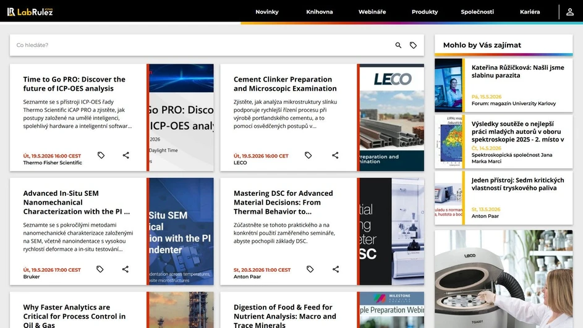Image resolution: width=583 pixels, height=328 pixels.
Task: Click 'Anton Paar' organizer under Mastering DSC
Action: 247,277
